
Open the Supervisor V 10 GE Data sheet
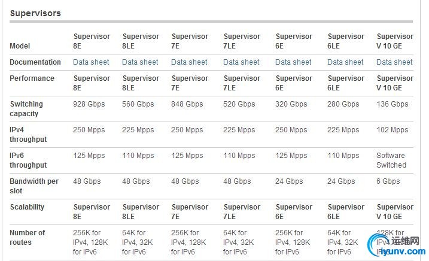coord(394,62)
